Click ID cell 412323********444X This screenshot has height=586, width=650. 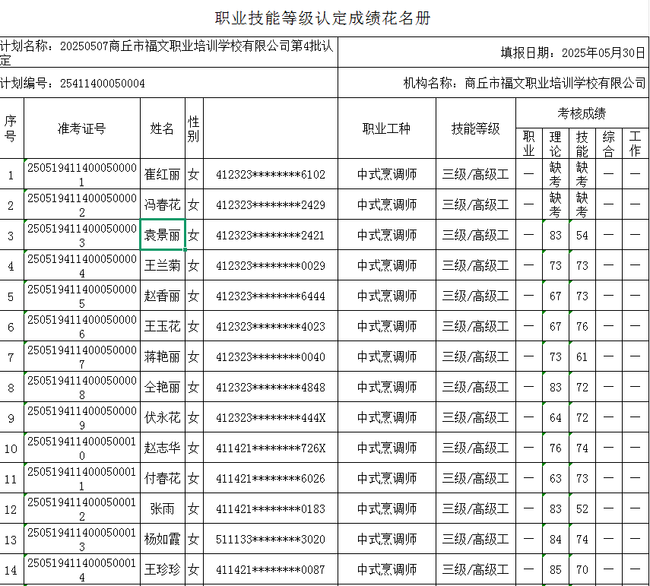tap(271, 417)
